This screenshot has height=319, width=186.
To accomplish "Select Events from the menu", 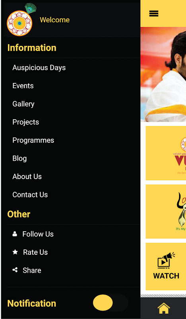I will pos(23,86).
